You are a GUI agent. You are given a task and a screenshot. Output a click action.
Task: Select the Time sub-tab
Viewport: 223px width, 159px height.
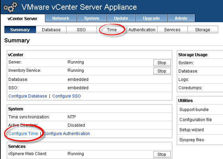coord(112,30)
